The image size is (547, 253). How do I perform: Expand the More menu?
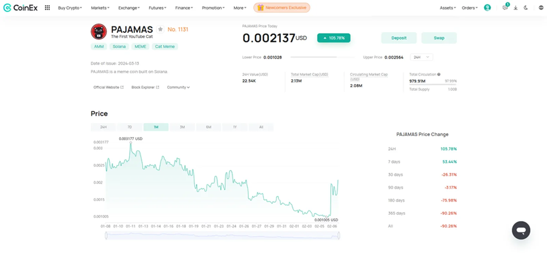(x=240, y=8)
